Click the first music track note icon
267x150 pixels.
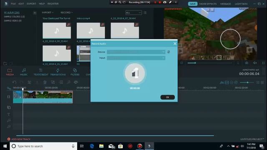click(9, 120)
